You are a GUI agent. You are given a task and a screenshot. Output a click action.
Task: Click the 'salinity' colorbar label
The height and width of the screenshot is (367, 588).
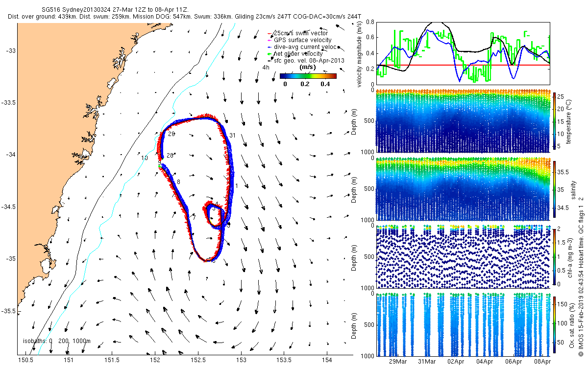pos(573,189)
